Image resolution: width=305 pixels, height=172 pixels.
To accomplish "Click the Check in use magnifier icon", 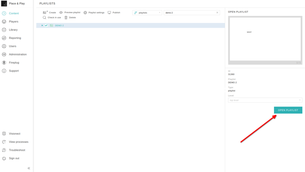I will click(x=44, y=17).
